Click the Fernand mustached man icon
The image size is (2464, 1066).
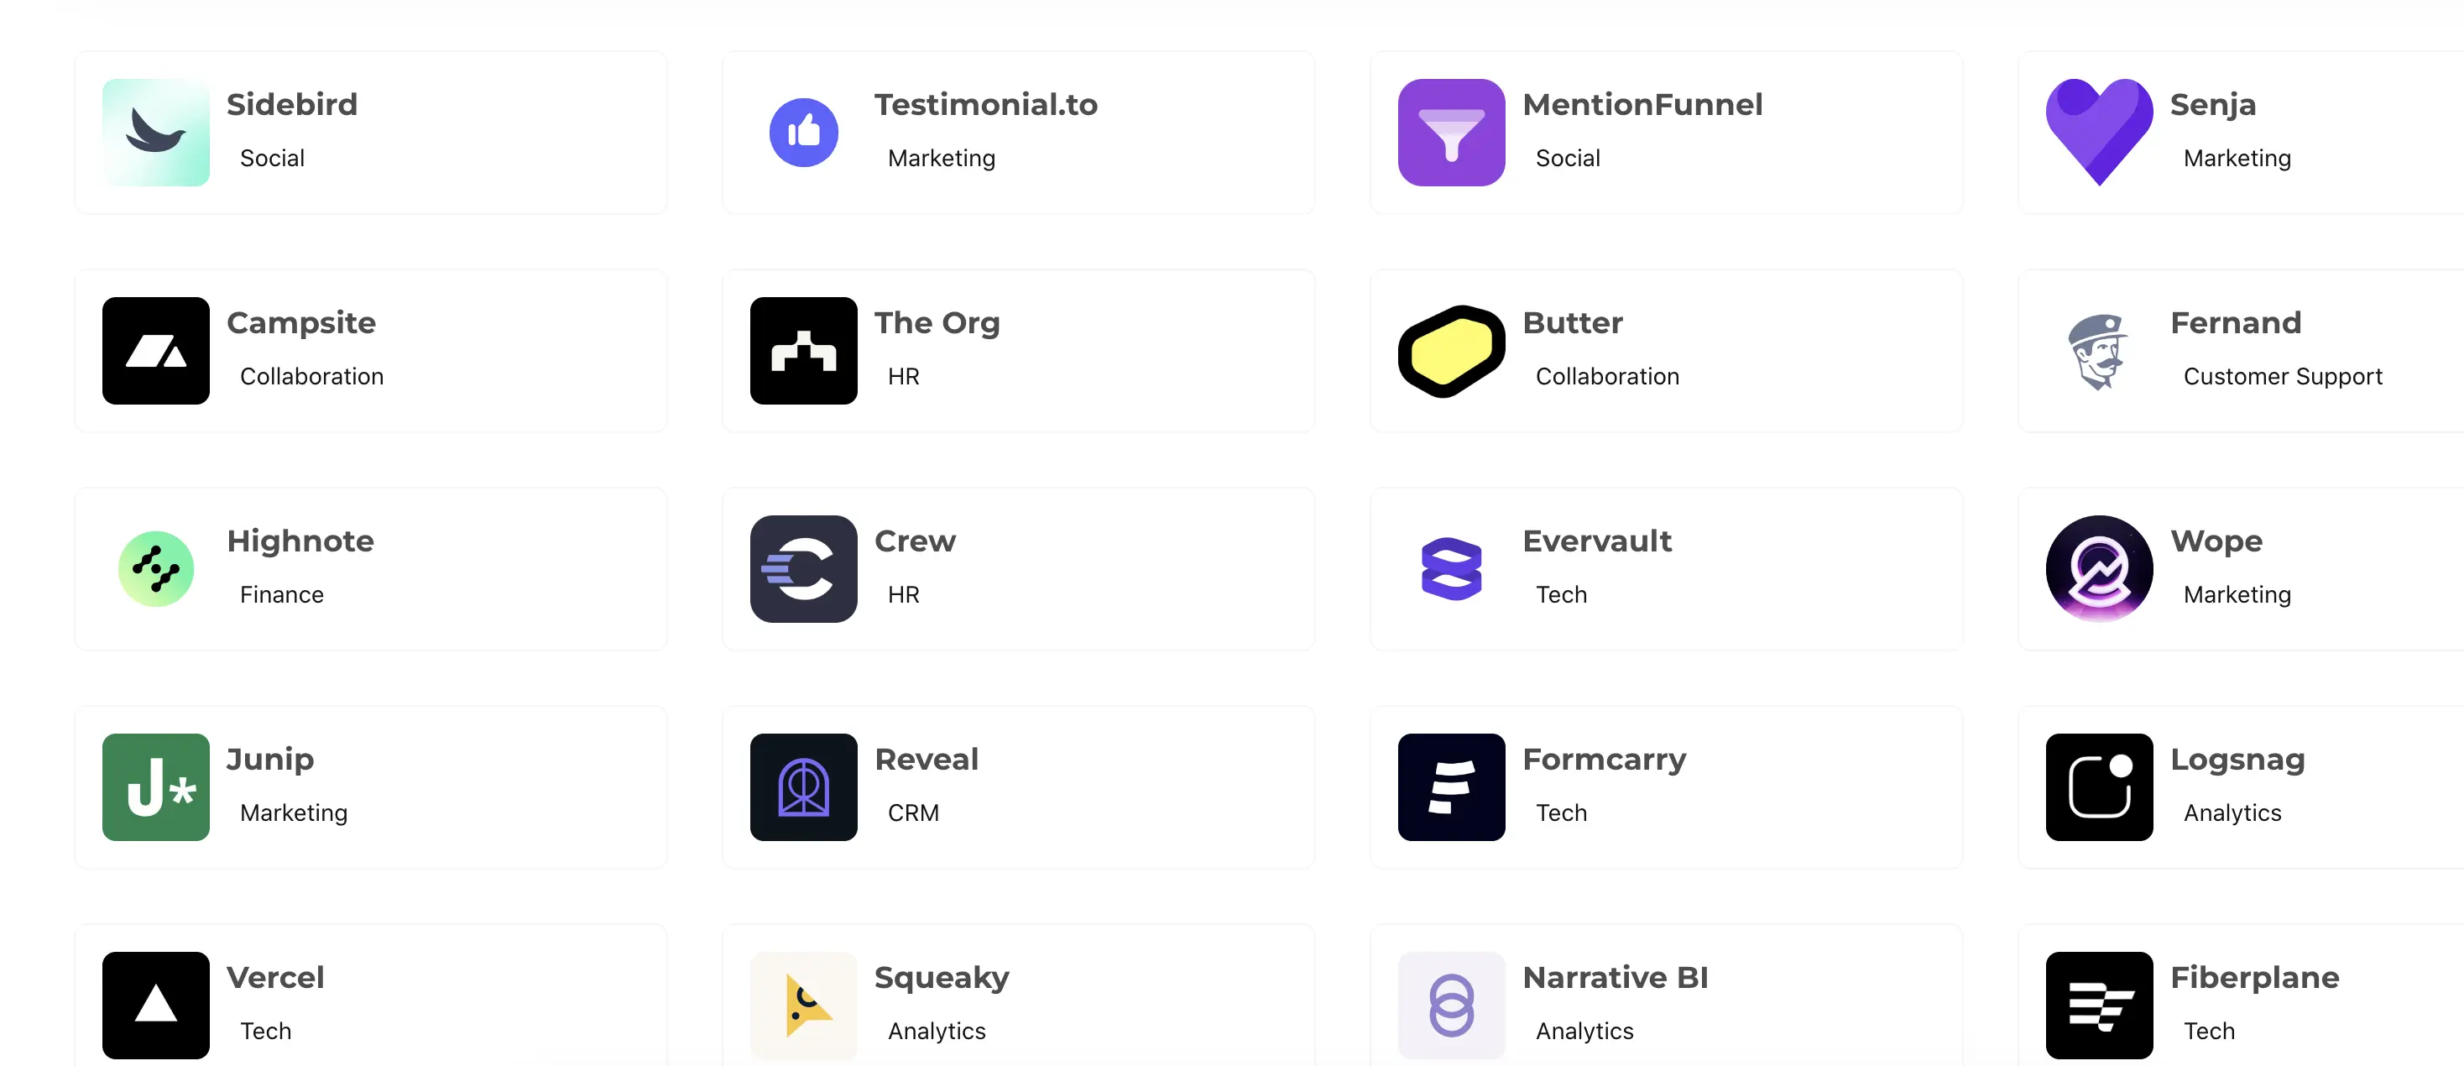click(x=2099, y=350)
